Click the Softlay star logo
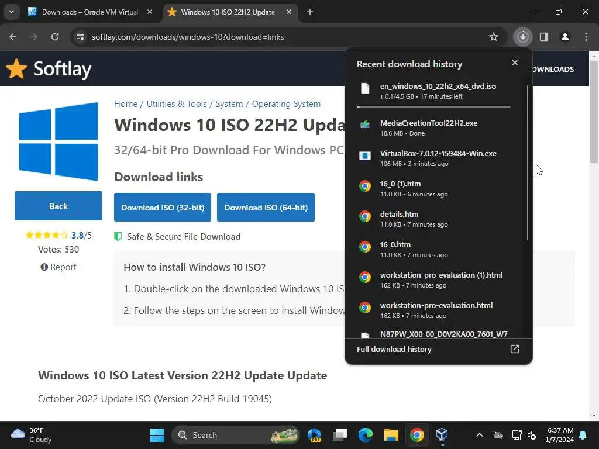599x449 pixels. (x=16, y=69)
